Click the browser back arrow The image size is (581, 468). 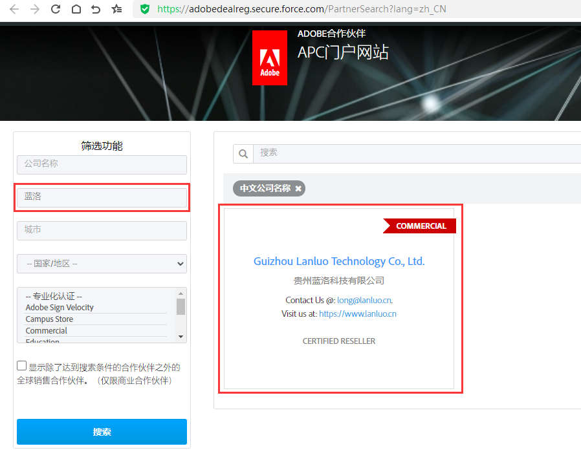(x=14, y=9)
